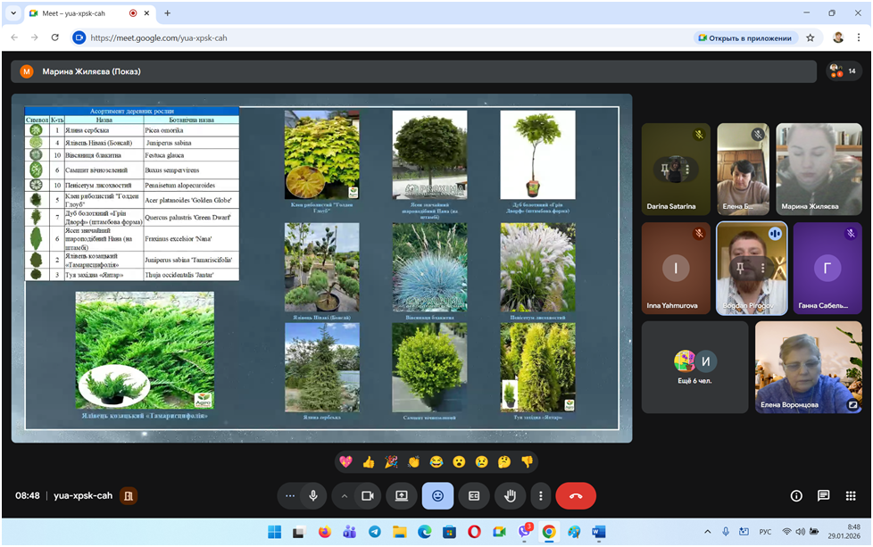Viewport: 873px width, 547px height.
Task: Open more options three-dot menu in call bar
Action: point(540,495)
